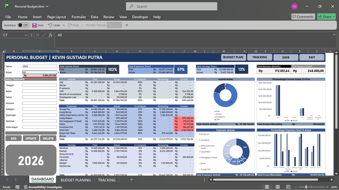Zoom out with the minus icon
The height and width of the screenshot is (190, 339).
pos(296,187)
